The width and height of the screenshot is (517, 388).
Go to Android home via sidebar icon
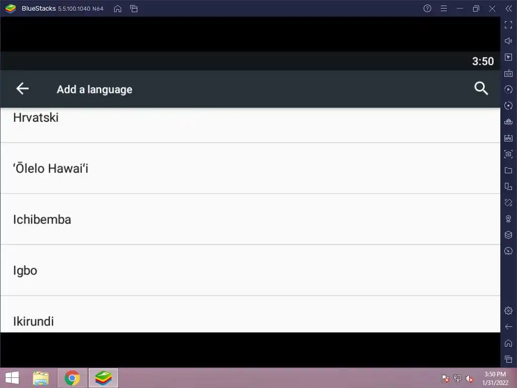pyautogui.click(x=508, y=343)
